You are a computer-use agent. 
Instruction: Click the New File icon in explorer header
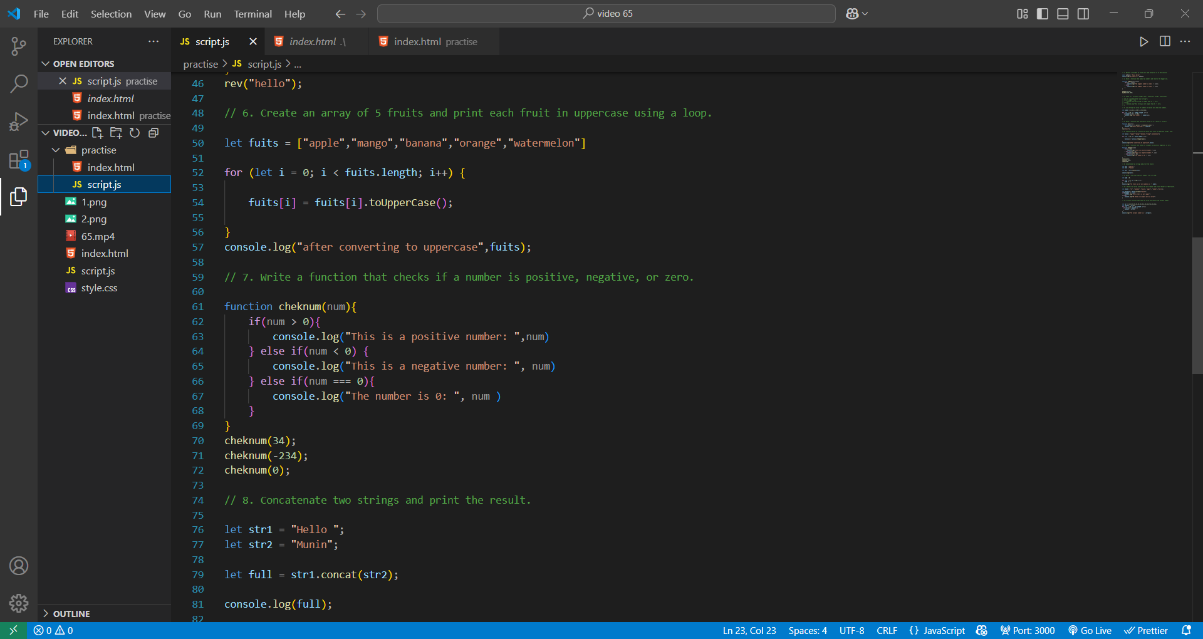pos(97,133)
